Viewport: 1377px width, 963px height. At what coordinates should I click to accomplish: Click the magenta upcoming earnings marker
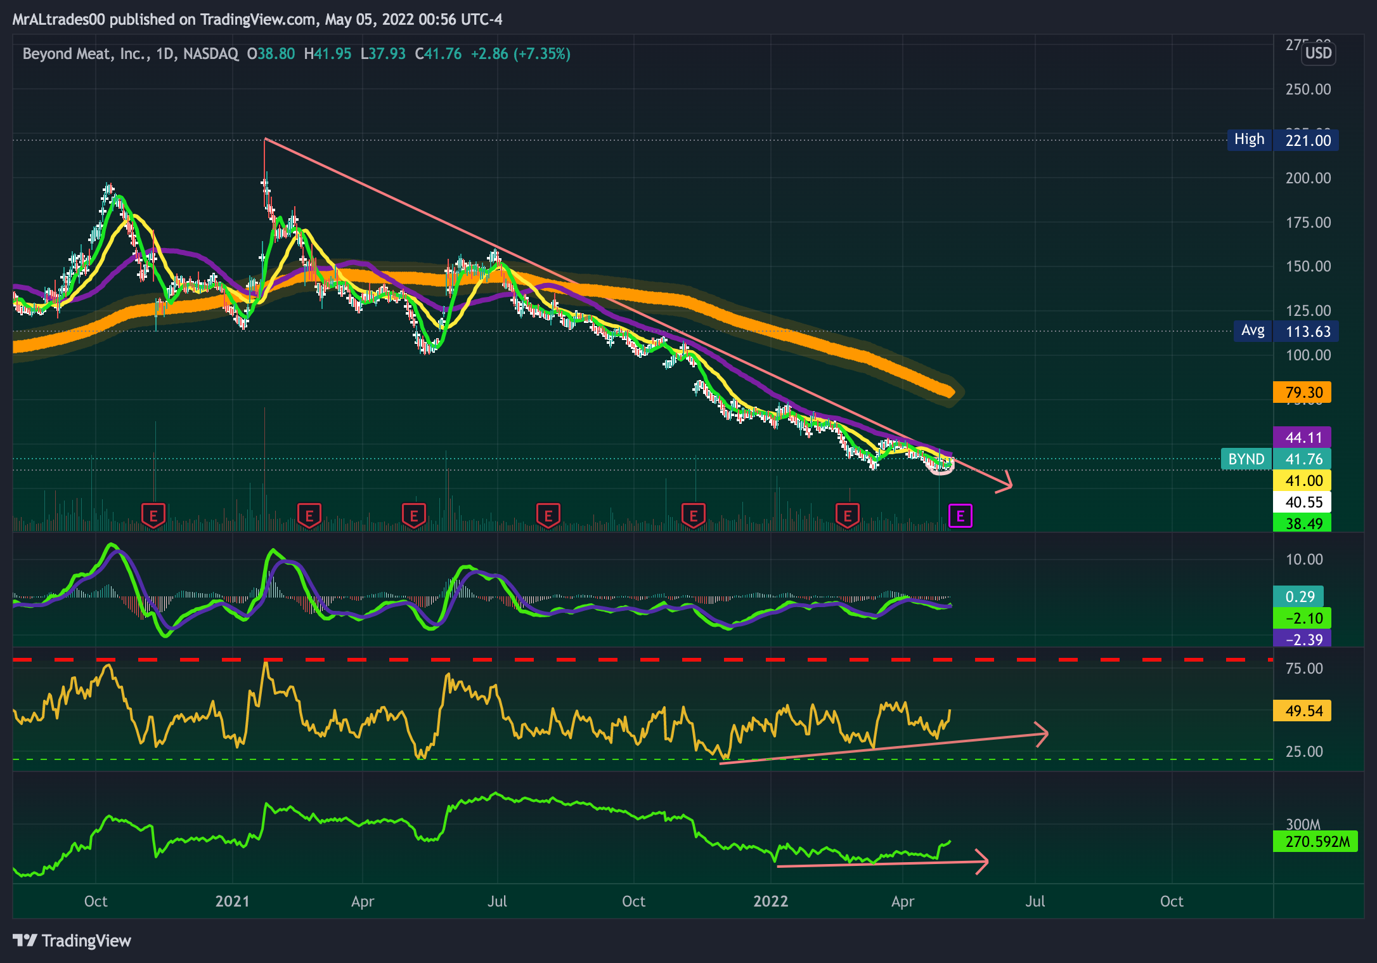click(960, 516)
